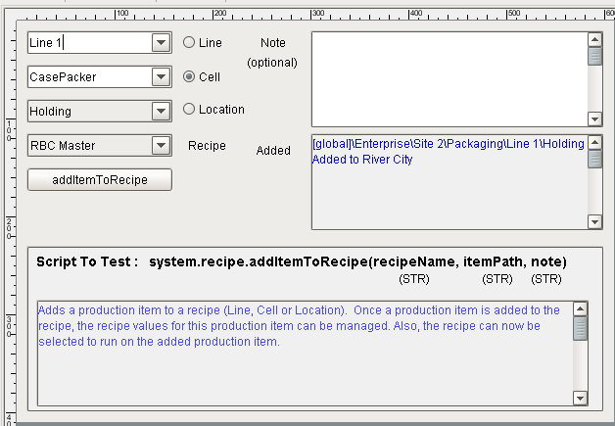Select the Cell radio button

click(189, 76)
